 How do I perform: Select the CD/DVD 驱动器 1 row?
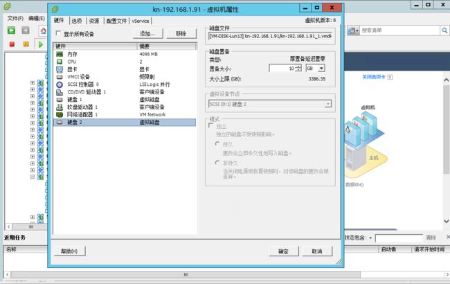coord(125,92)
